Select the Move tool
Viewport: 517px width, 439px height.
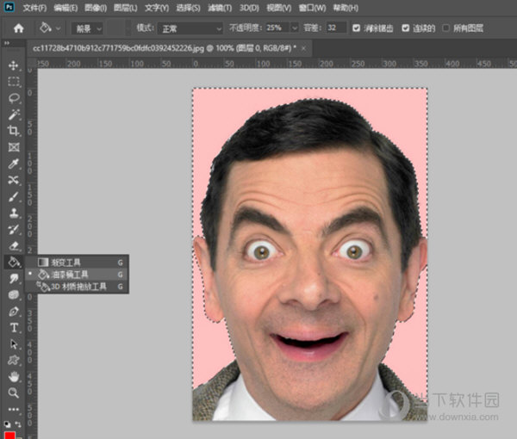click(x=13, y=65)
